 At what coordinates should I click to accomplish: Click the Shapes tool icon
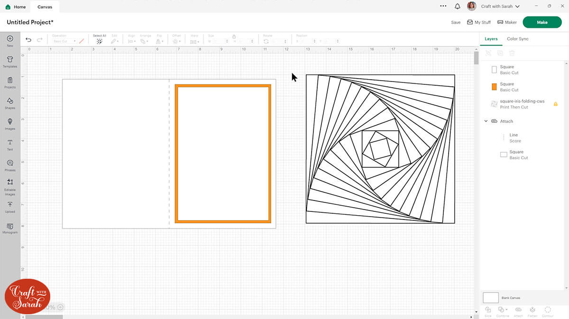pyautogui.click(x=10, y=102)
